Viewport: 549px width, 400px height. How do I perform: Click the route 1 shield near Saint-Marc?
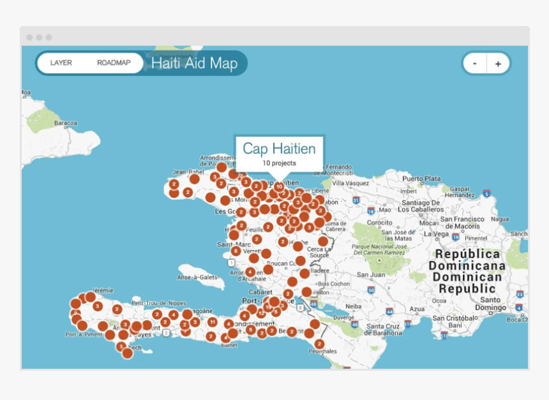231,262
